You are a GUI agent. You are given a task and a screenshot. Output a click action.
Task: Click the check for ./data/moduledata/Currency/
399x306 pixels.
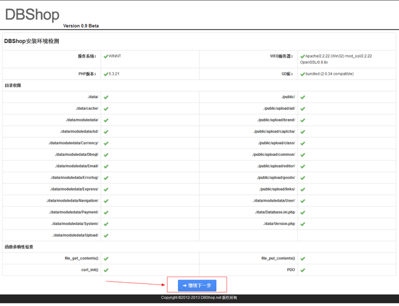click(x=106, y=143)
